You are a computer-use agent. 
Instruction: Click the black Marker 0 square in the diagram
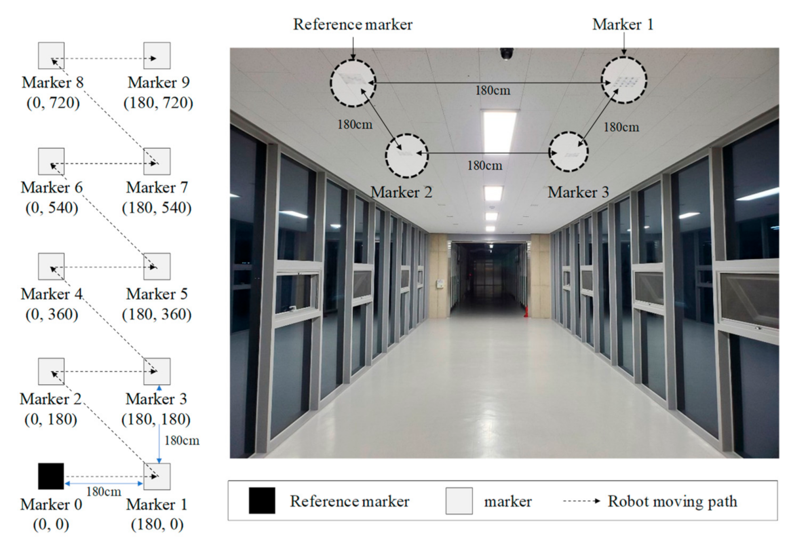51,476
